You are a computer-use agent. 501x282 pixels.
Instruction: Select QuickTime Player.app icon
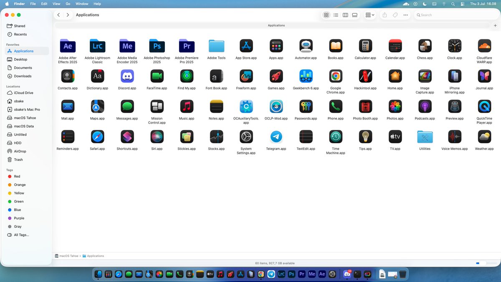tap(484, 107)
